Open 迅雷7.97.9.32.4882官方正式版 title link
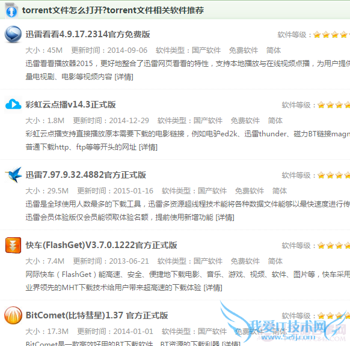Screen dimensions: 350x346 (x=86, y=175)
